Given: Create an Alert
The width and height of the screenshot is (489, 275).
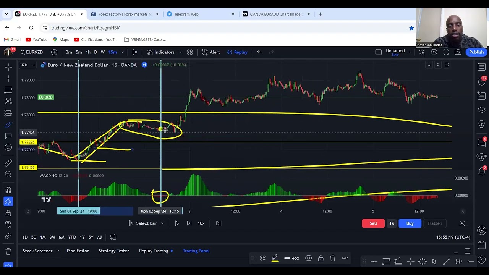Looking at the screenshot, I should click(x=211, y=52).
